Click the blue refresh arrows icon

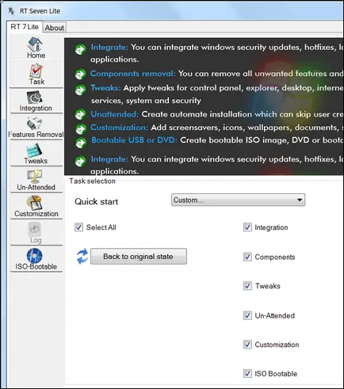click(82, 257)
